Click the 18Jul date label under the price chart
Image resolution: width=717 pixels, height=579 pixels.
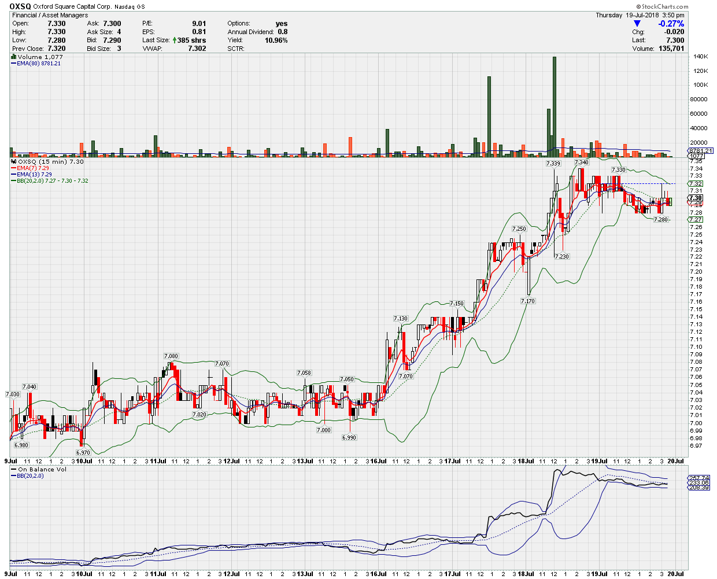pyautogui.click(x=526, y=461)
